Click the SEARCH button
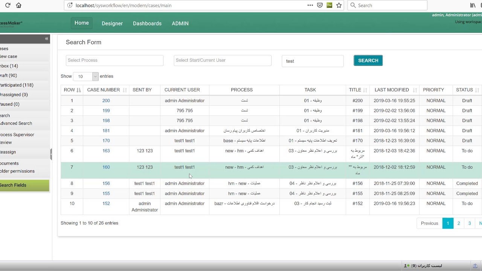 [368, 61]
